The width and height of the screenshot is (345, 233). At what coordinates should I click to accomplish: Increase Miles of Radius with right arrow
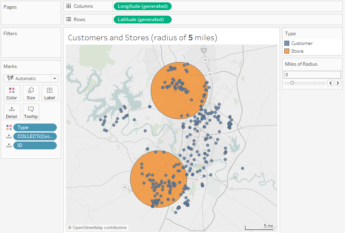pyautogui.click(x=338, y=83)
